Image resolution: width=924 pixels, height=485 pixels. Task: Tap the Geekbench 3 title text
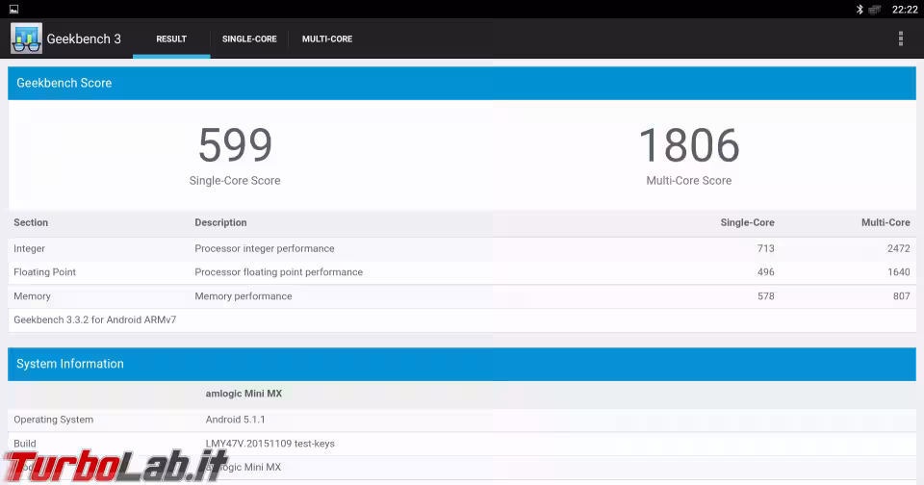click(84, 38)
